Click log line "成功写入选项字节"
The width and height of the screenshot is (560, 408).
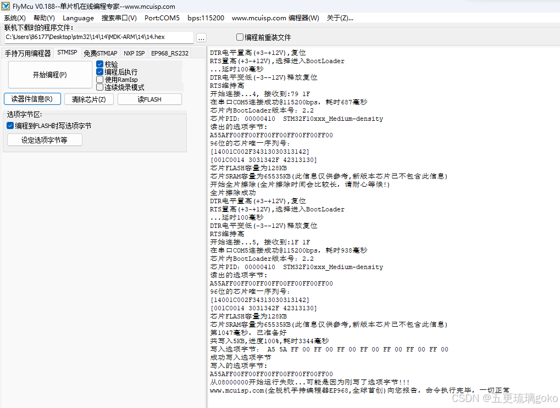240,357
